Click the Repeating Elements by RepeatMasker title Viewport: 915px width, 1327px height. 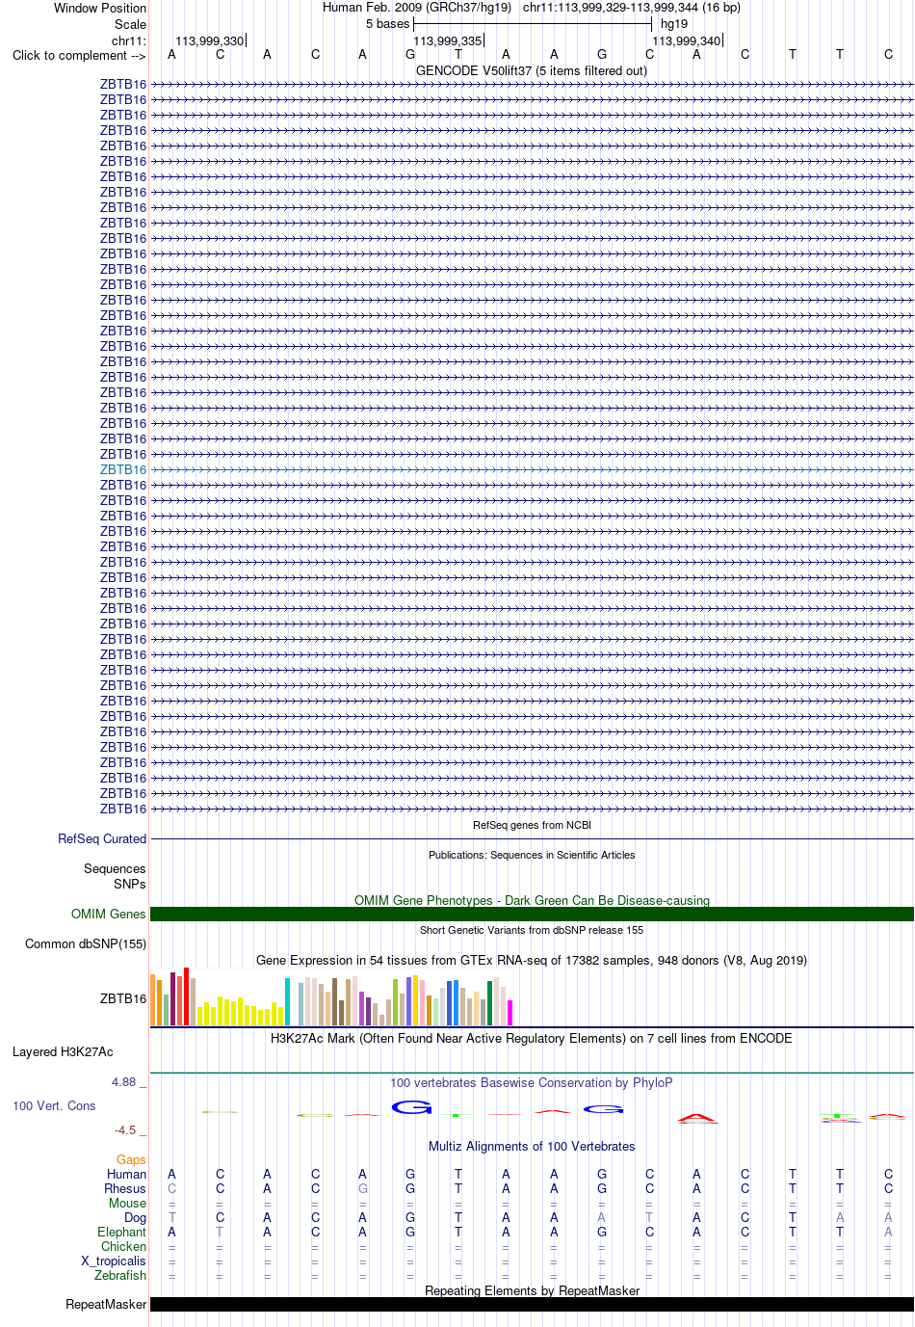[x=532, y=1291]
